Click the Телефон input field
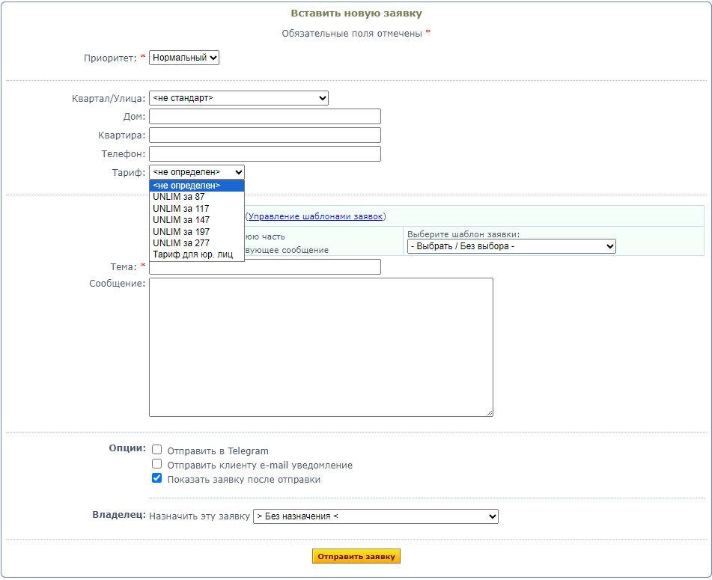This screenshot has width=712, height=580. (x=265, y=154)
